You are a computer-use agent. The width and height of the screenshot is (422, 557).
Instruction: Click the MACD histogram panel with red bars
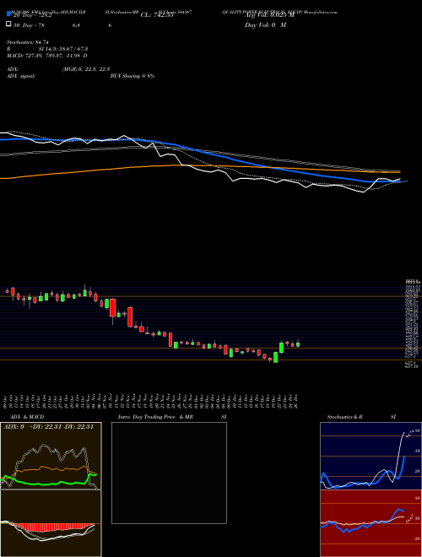click(x=51, y=523)
